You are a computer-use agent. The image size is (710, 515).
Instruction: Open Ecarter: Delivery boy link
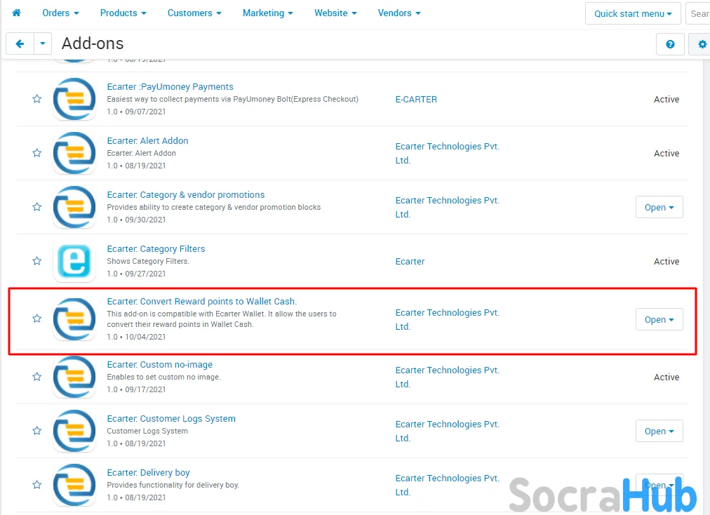tap(148, 472)
